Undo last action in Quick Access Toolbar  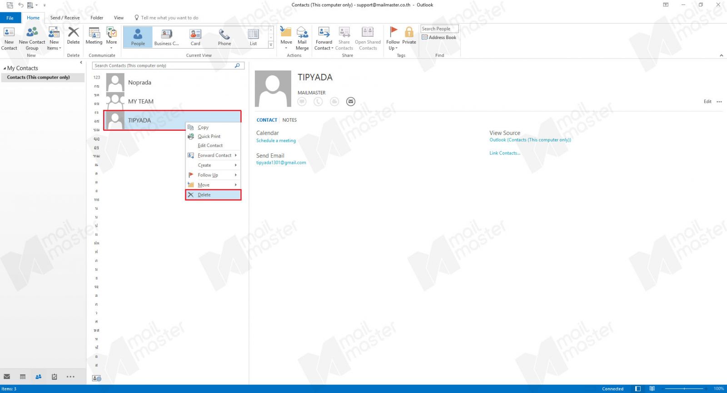point(20,5)
